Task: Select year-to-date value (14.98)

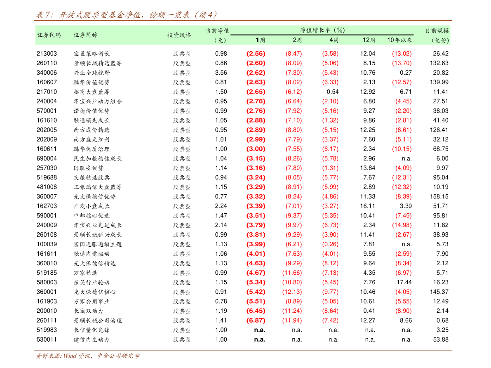Action: (x=402, y=225)
